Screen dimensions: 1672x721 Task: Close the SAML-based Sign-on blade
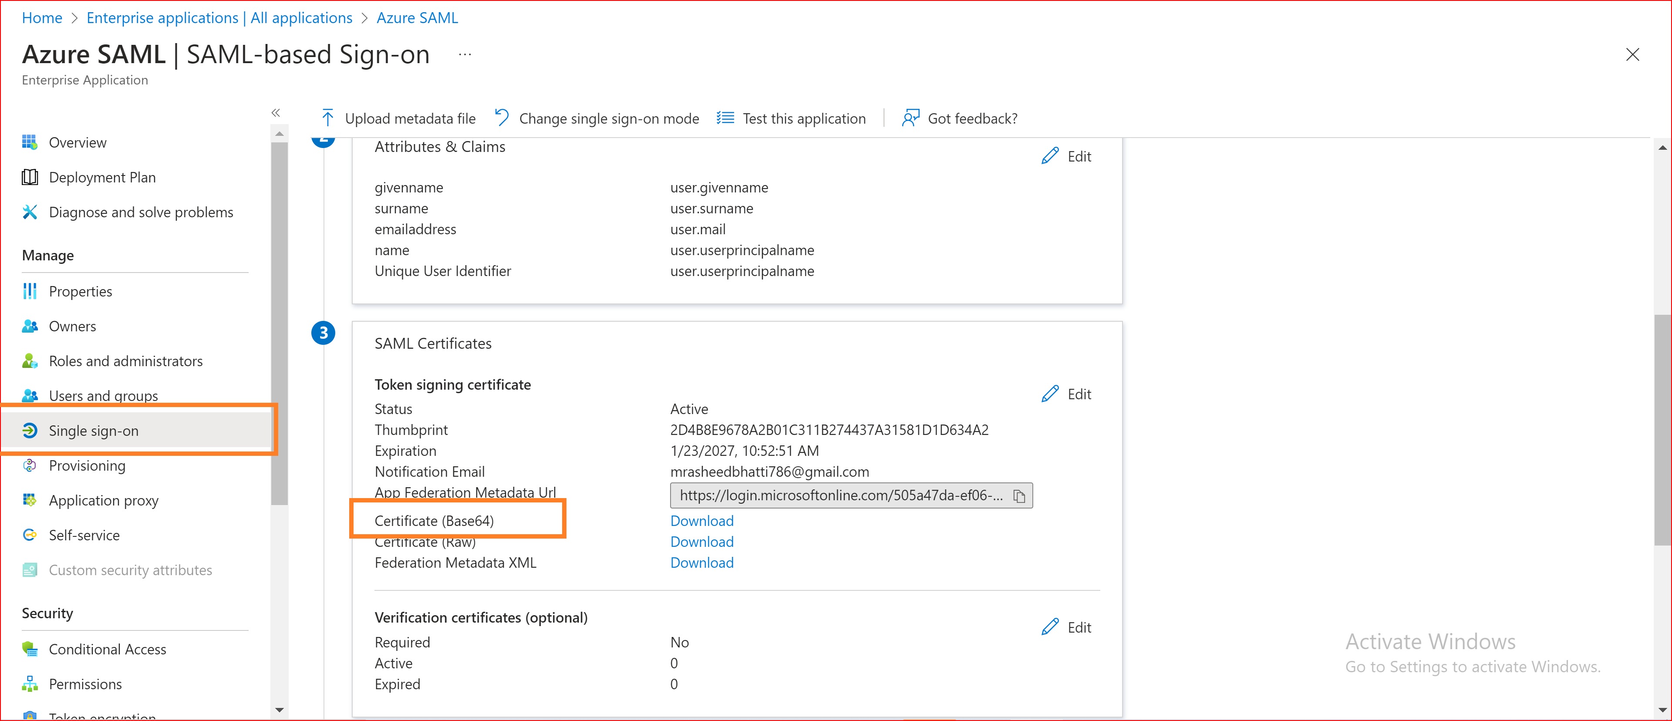point(1632,54)
